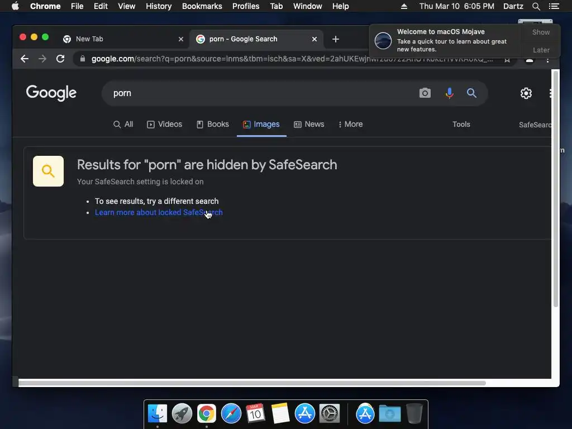Image resolution: width=572 pixels, height=429 pixels.
Task: Click the Chrome address bar URL
Action: point(292,59)
